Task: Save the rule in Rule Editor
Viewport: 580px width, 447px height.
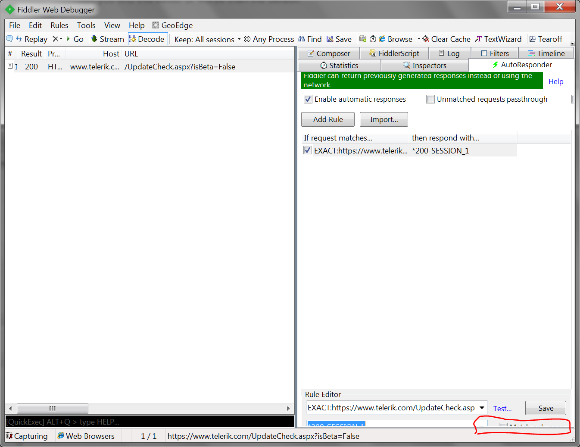Action: pyautogui.click(x=546, y=408)
